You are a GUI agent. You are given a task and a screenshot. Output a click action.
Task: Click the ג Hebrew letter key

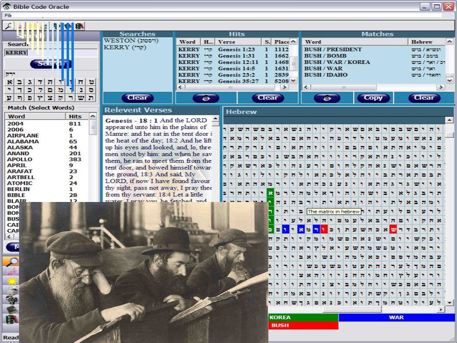point(30,82)
